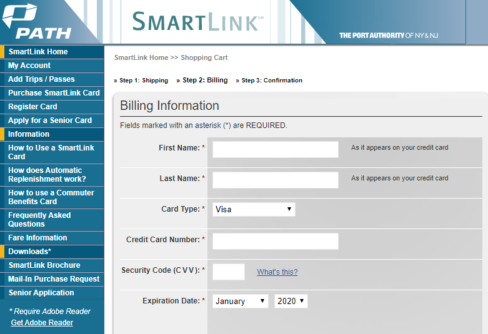Open the Card Type dropdown
Image resolution: width=488 pixels, height=334 pixels.
(x=254, y=209)
